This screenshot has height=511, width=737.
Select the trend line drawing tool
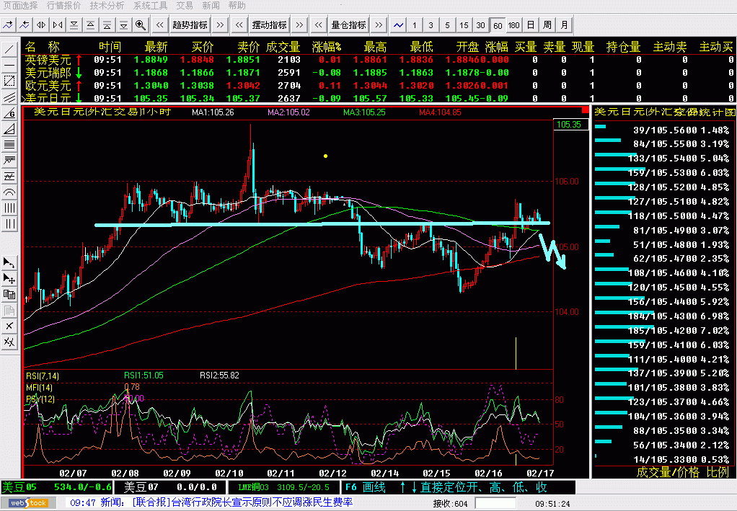[x=9, y=49]
